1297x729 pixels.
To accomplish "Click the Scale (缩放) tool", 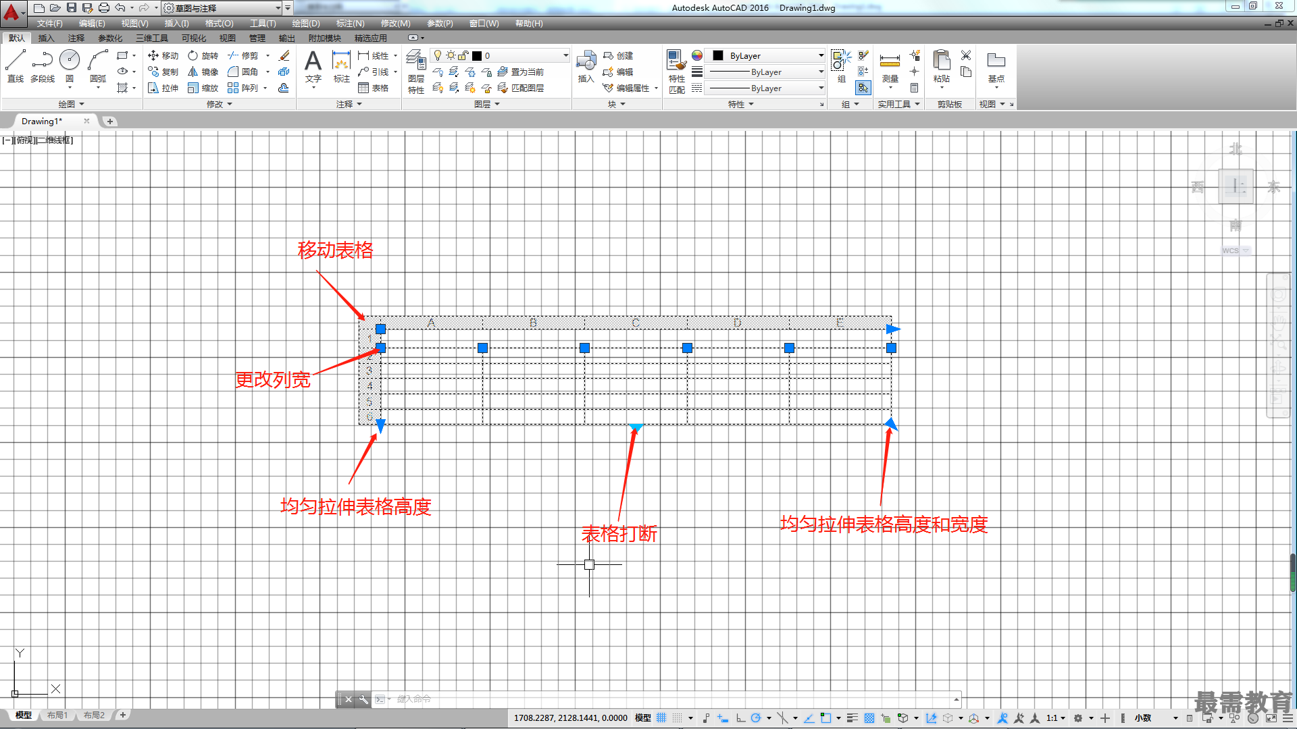I will point(203,88).
